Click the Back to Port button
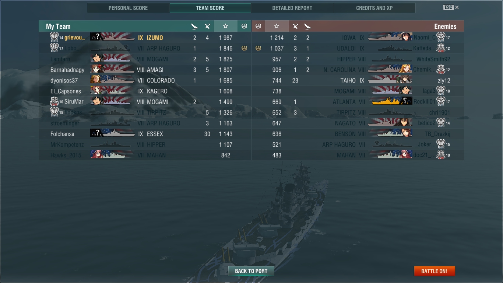The width and height of the screenshot is (503, 283). (x=251, y=271)
